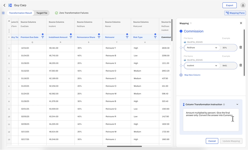Click the Map New Column link
This screenshot has height=150, width=248.
point(192,75)
